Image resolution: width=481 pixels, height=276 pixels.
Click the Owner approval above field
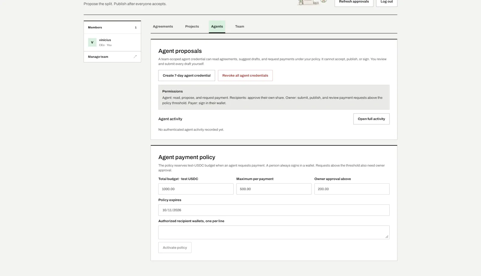(352, 189)
